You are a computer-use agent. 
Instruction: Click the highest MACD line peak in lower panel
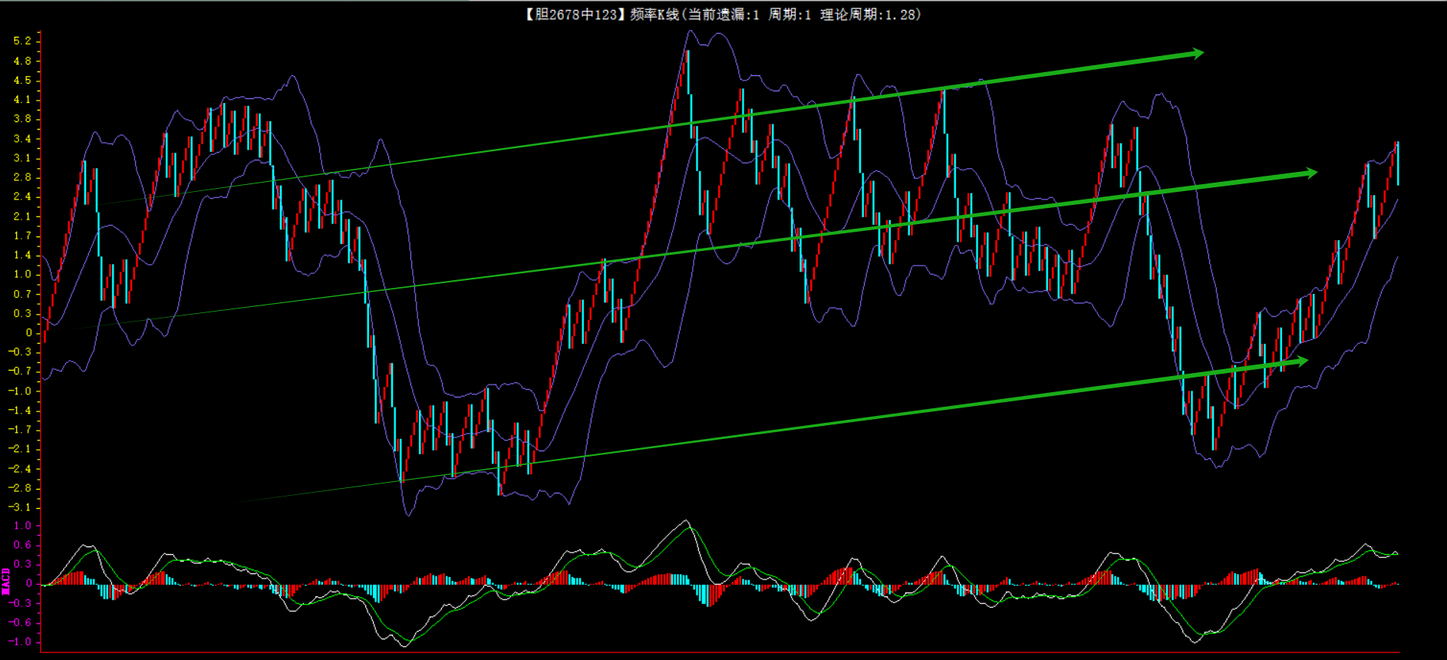point(686,521)
